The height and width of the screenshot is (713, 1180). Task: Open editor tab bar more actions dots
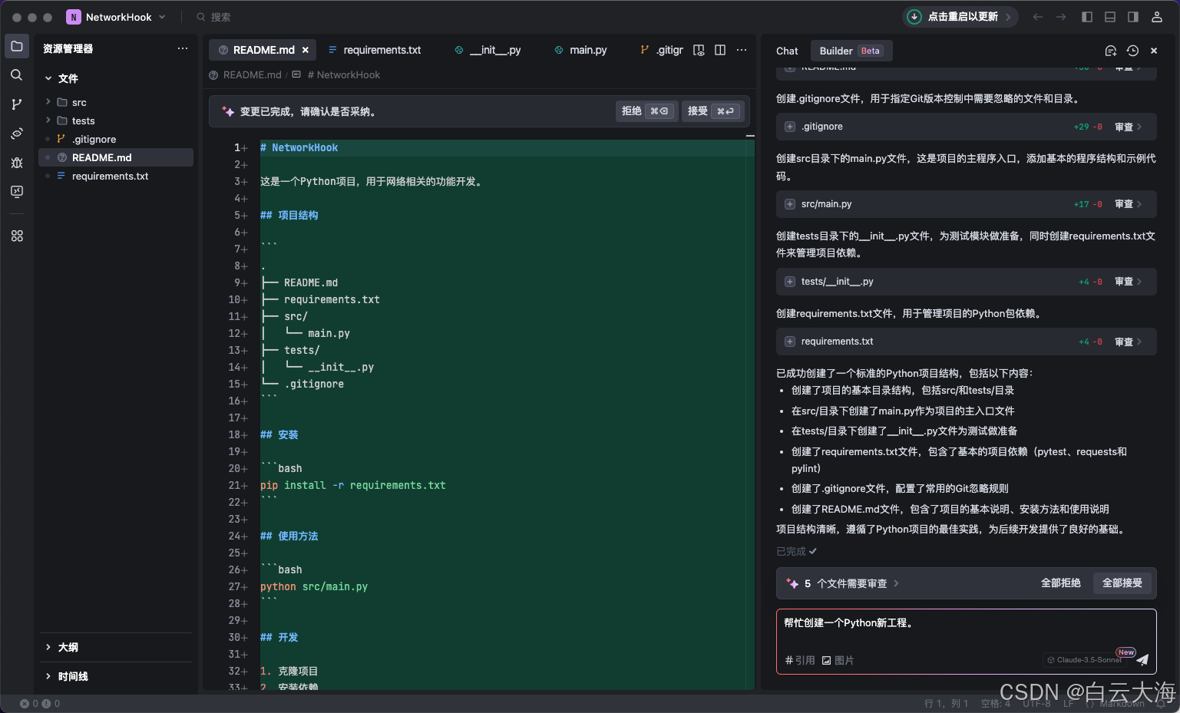coord(742,50)
